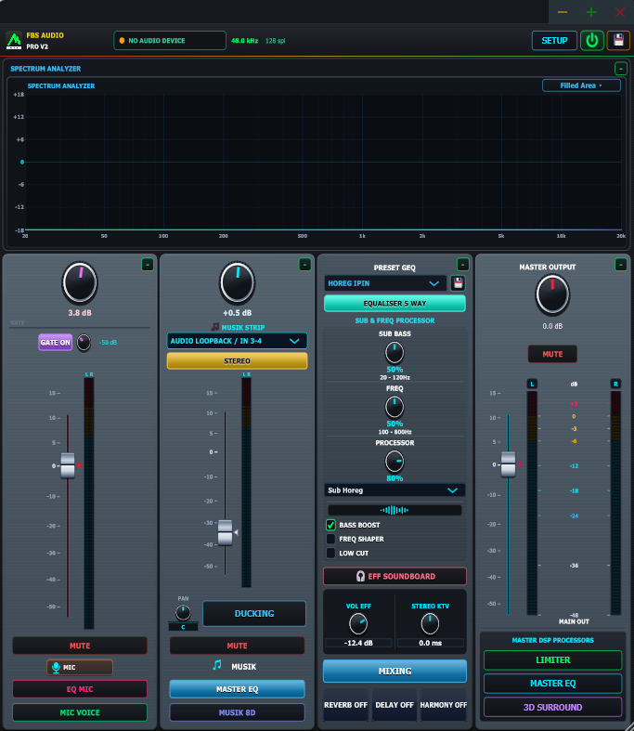Click the MIXING button
The width and height of the screenshot is (634, 731).
point(395,672)
